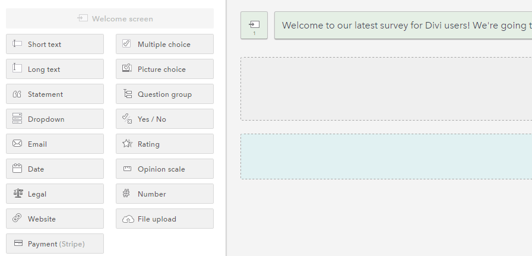Click the Email envelope icon
This screenshot has width=532, height=256.
point(17,144)
